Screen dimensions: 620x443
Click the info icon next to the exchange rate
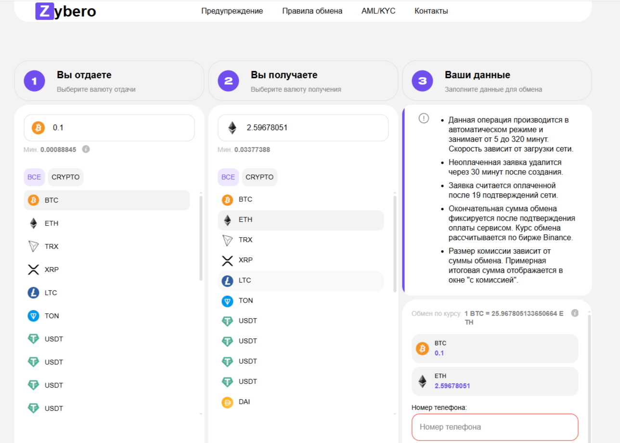[574, 313]
